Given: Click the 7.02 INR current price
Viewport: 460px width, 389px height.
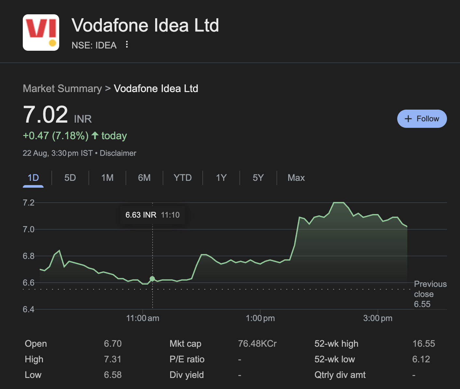Looking at the screenshot, I should click(x=46, y=115).
